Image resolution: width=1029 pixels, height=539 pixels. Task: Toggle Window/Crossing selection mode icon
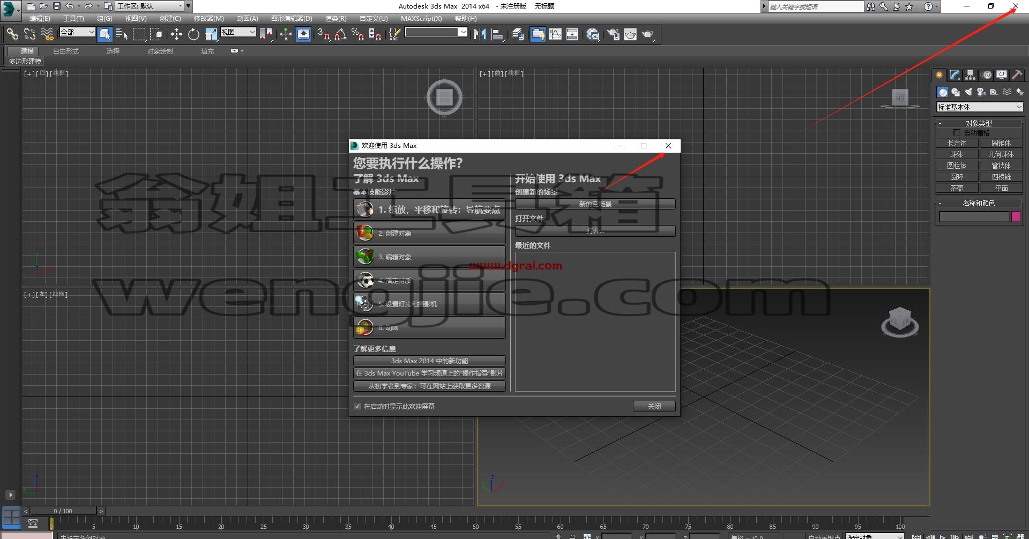click(156, 34)
